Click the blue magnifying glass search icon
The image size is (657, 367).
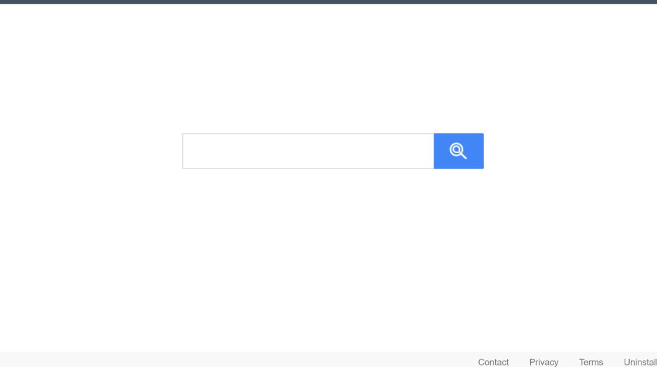click(459, 151)
